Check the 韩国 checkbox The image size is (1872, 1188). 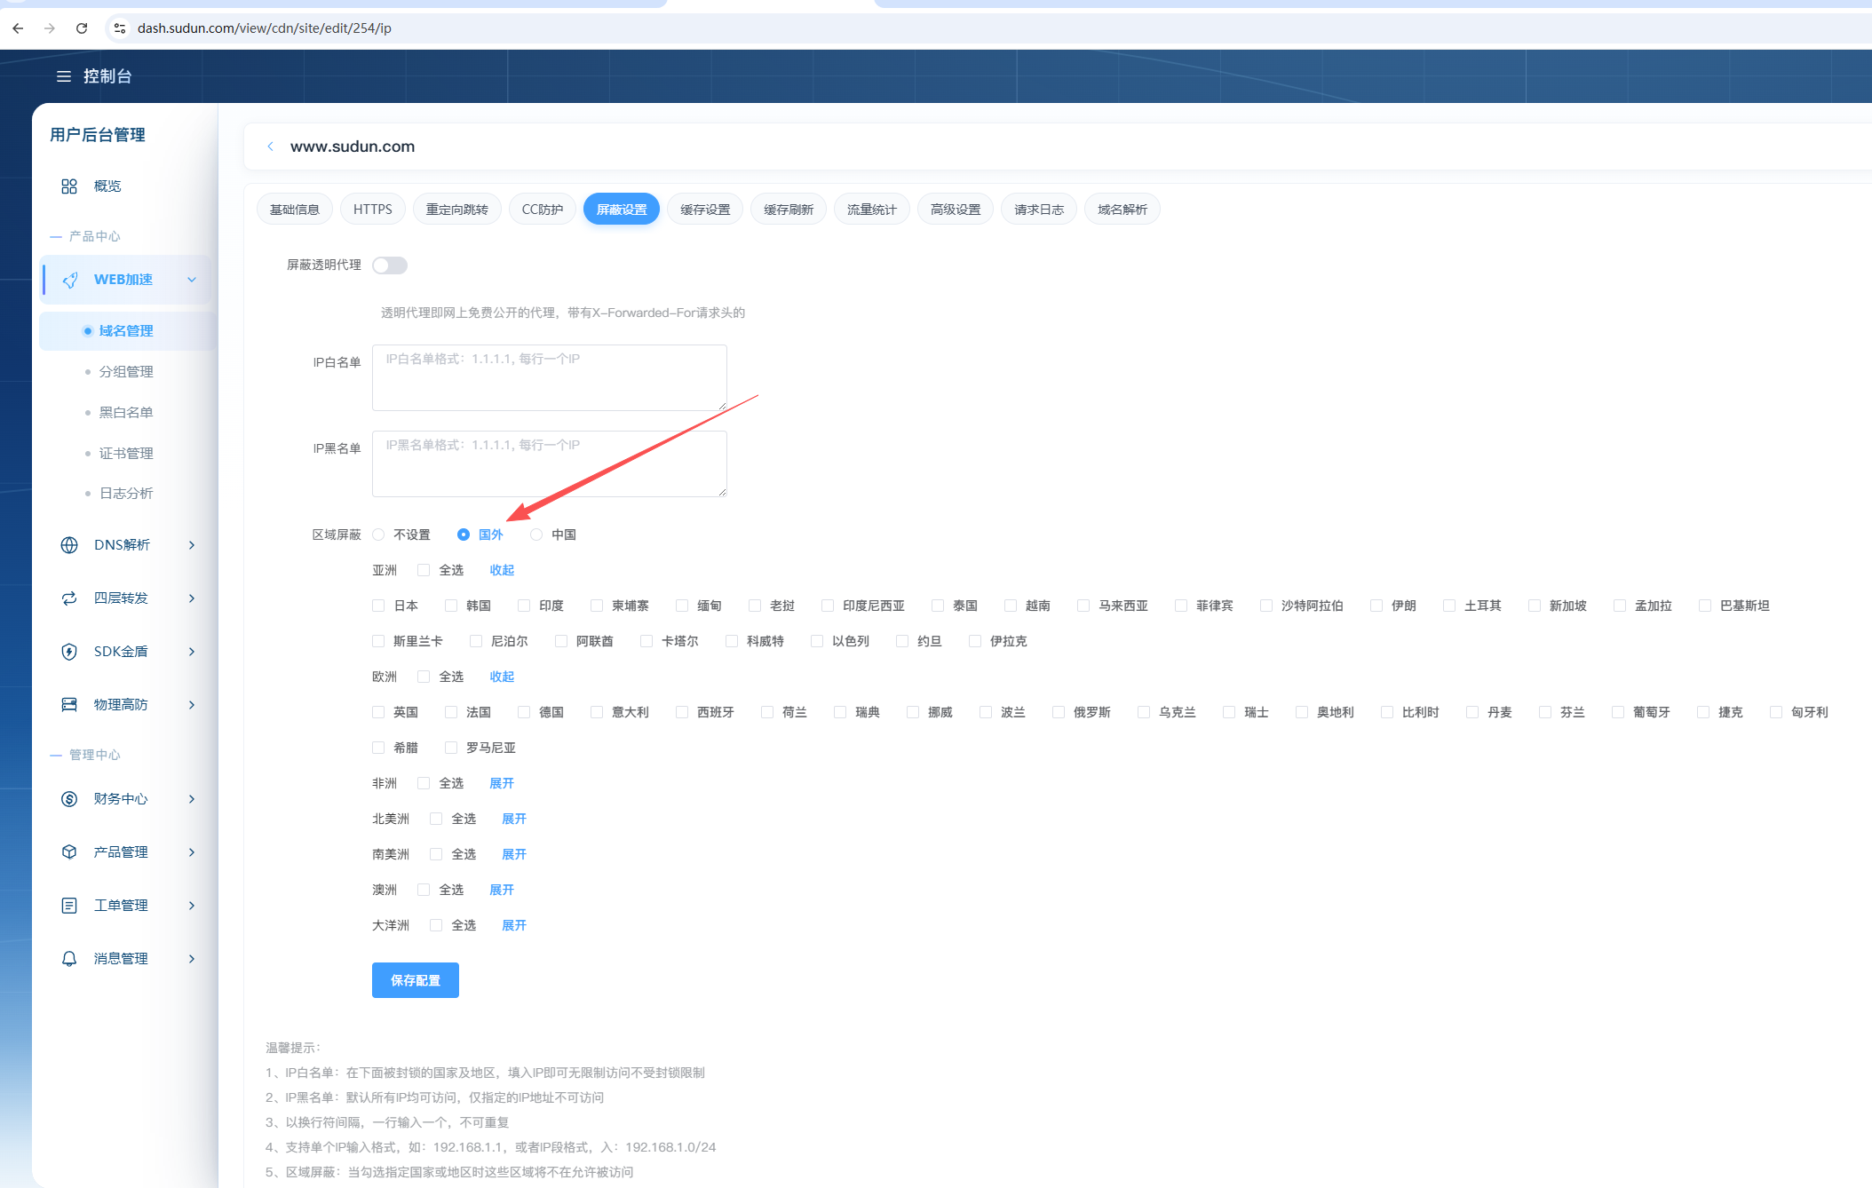point(451,606)
